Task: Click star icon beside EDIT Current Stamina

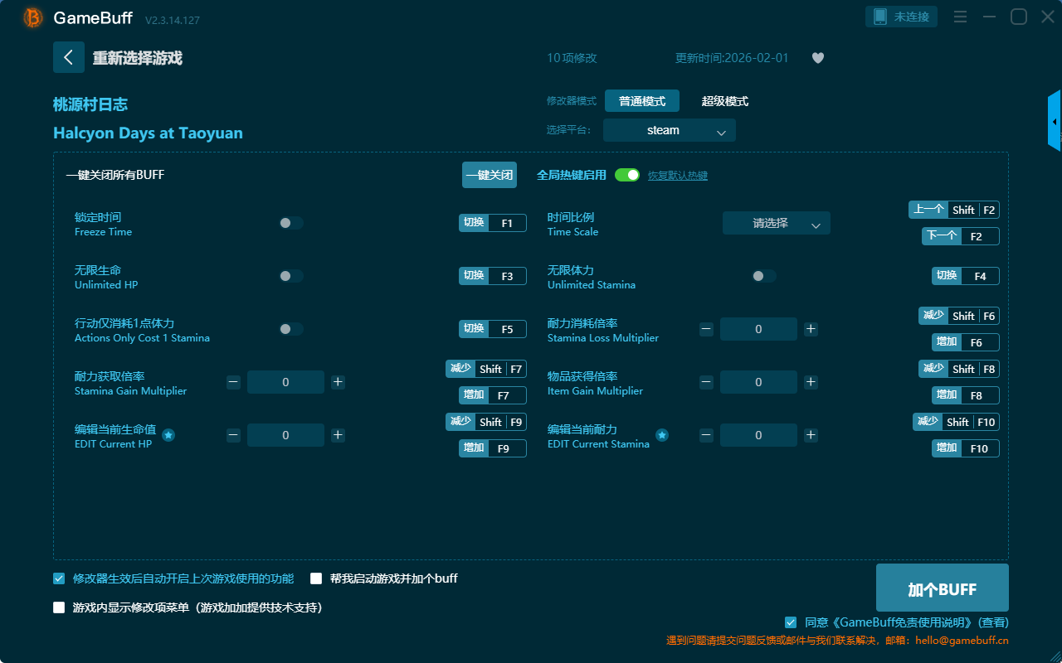Action: pyautogui.click(x=662, y=435)
